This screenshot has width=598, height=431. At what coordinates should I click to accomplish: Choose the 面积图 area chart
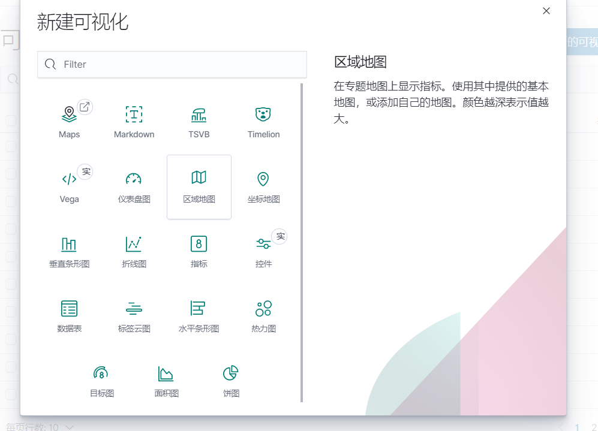coord(166,380)
